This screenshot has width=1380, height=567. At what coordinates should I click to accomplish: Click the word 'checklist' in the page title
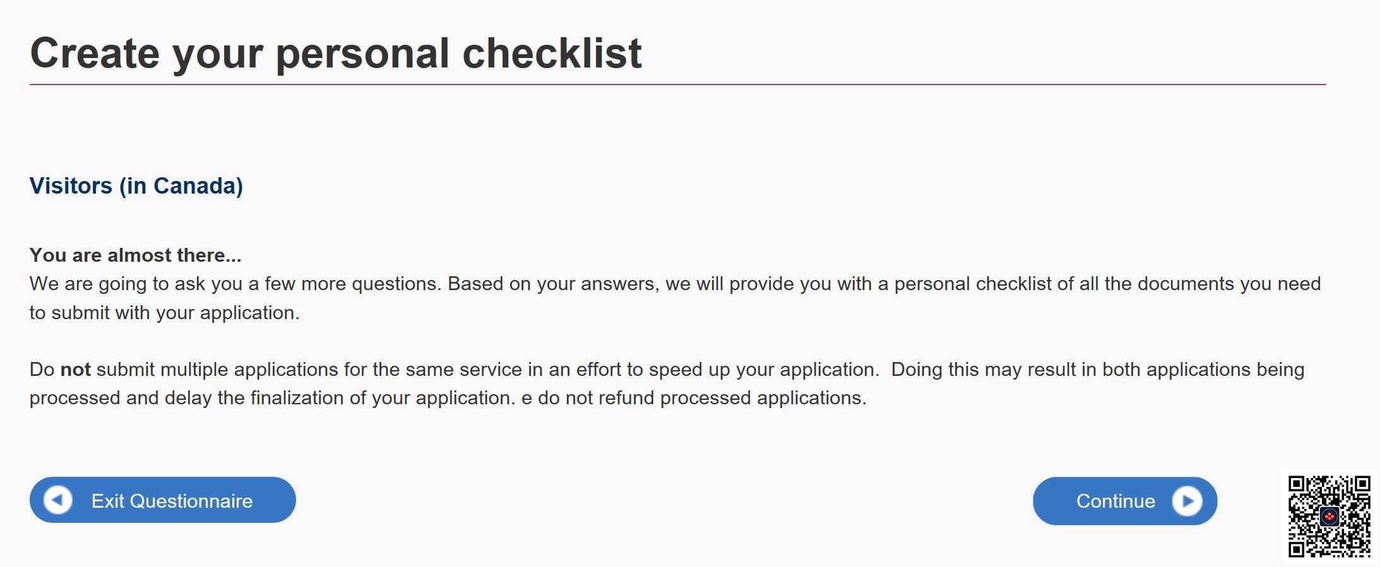pos(552,53)
